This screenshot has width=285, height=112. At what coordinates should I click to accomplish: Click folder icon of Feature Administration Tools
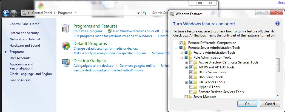click(190, 53)
